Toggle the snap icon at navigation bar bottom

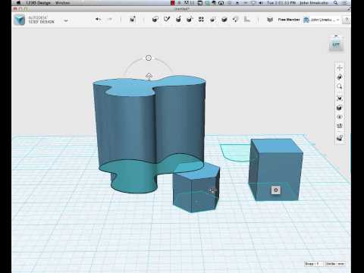(x=340, y=138)
